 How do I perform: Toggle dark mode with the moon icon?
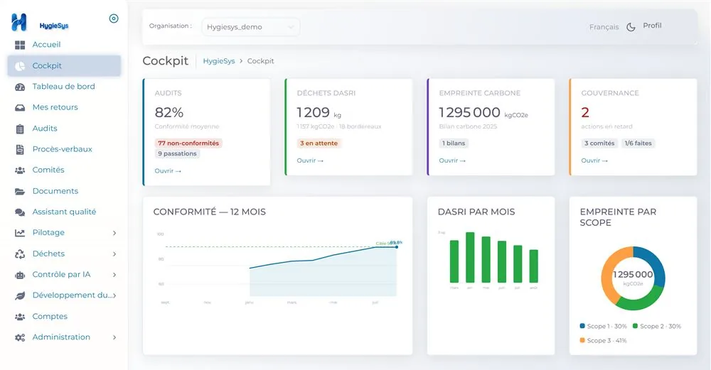click(x=631, y=27)
